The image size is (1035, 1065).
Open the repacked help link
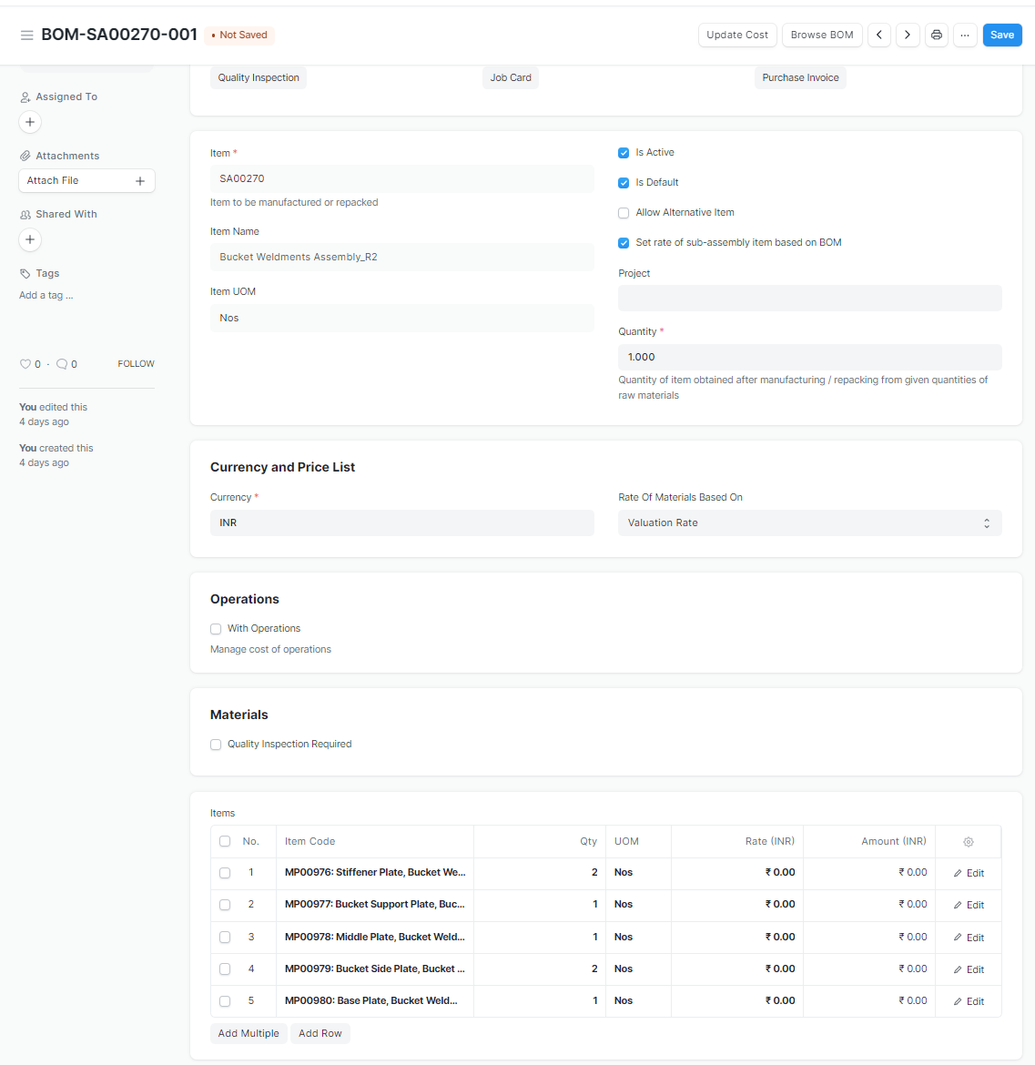tap(358, 202)
